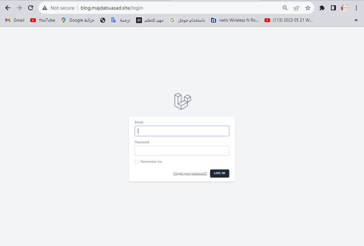Click the LOG IN button

click(219, 173)
